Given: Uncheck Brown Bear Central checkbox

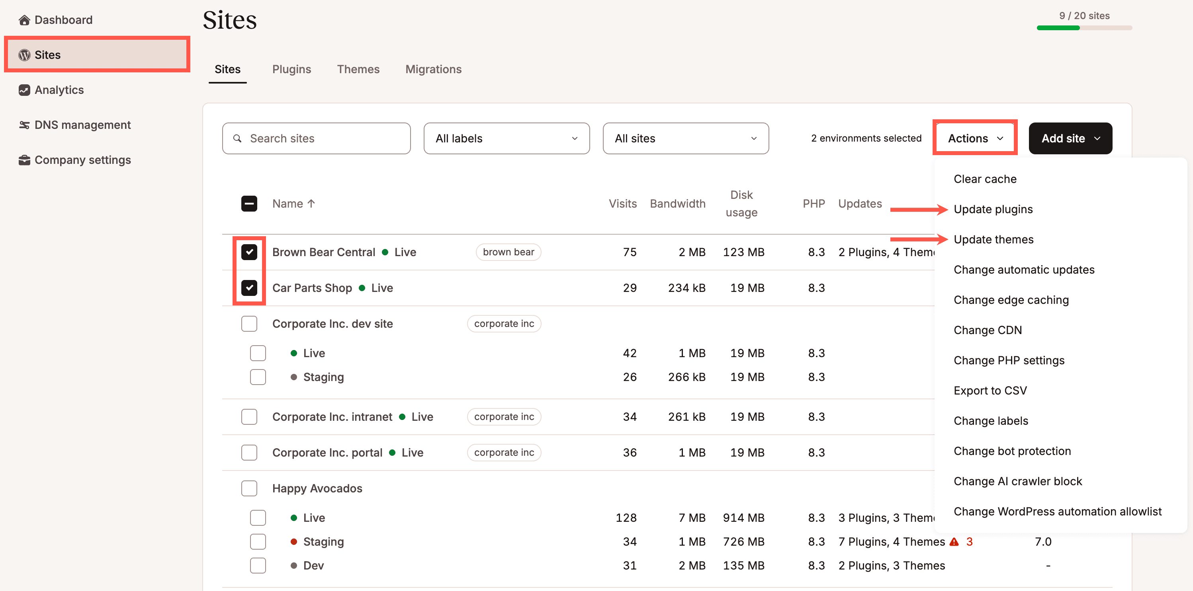Looking at the screenshot, I should [249, 252].
